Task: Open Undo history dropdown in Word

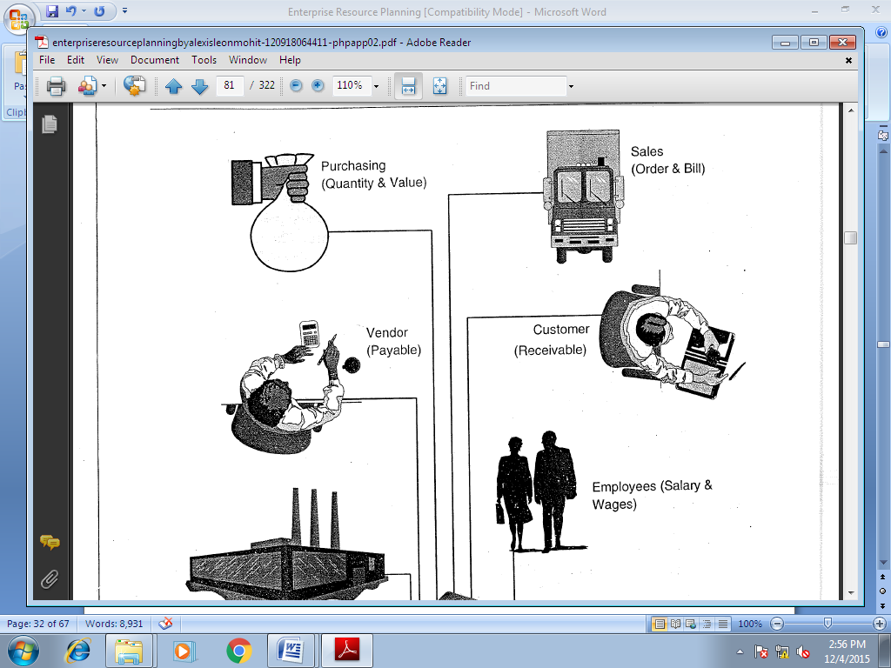Action: click(84, 10)
